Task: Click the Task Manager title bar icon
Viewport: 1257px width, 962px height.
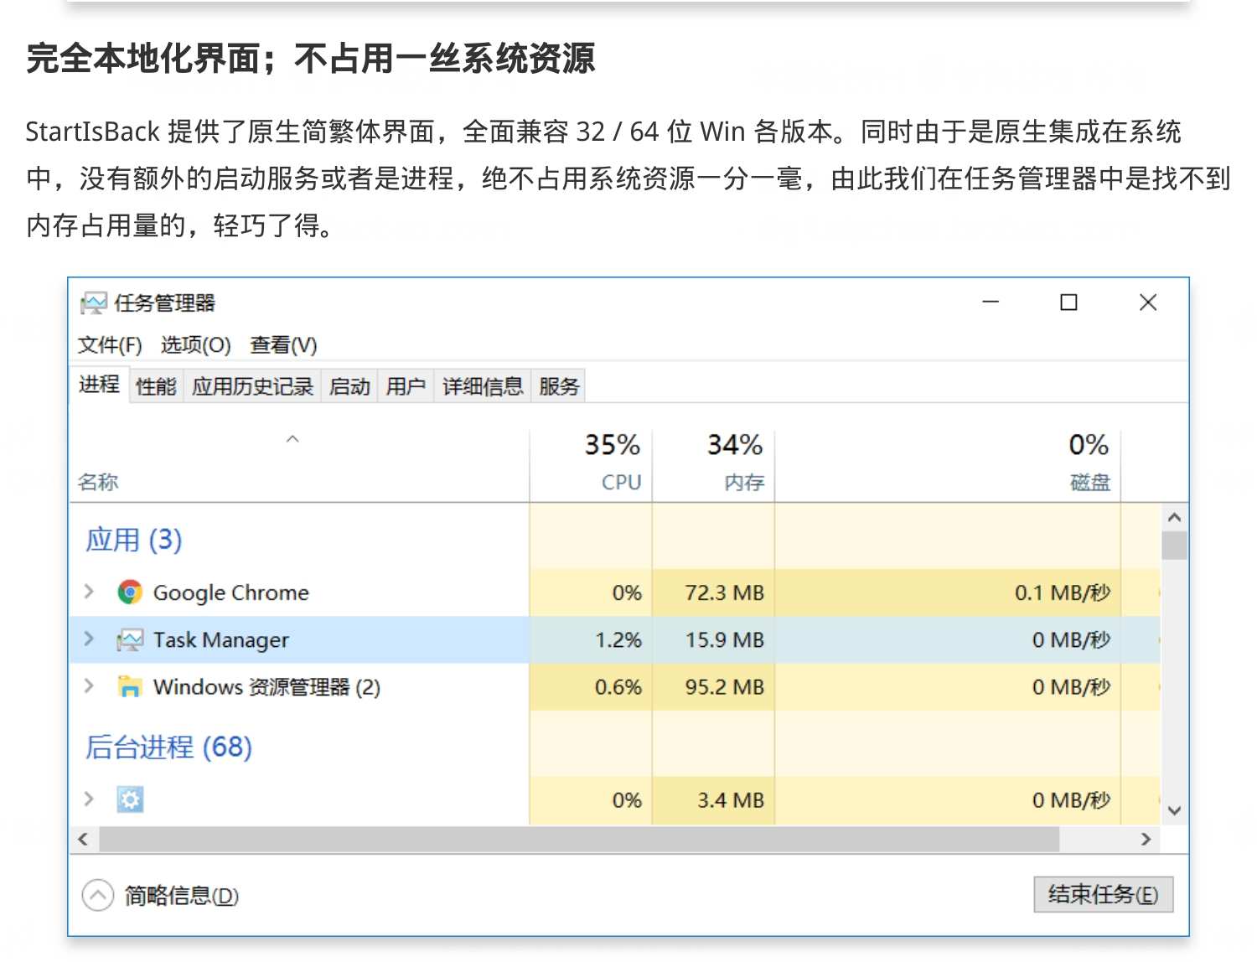Action: click(94, 303)
